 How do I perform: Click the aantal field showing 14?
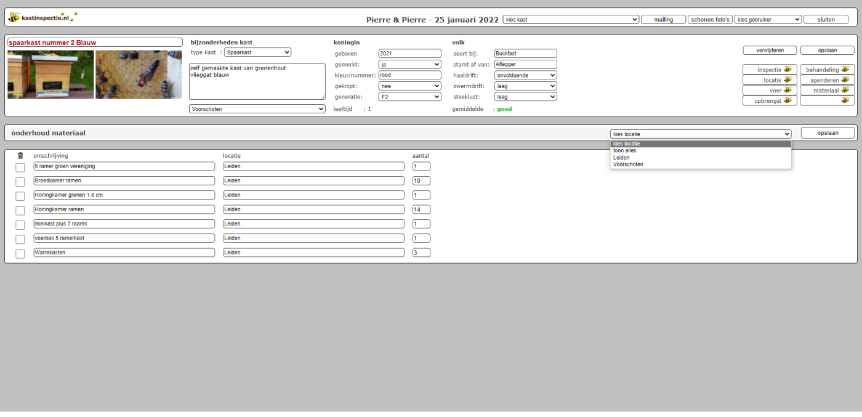[421, 209]
